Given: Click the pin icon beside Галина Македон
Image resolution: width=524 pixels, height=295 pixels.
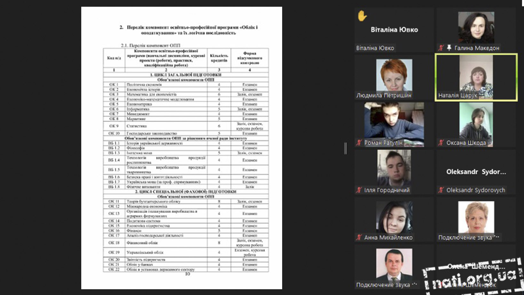Looking at the screenshot, I should pos(449,48).
